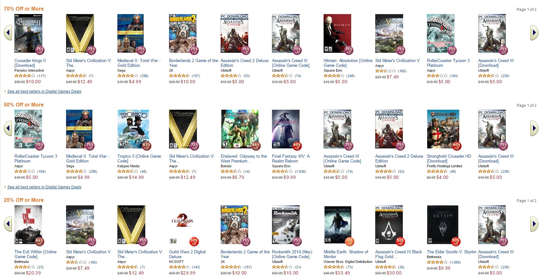Open Crusader Kings II cover image
This screenshot has width=542, height=277.
[28, 33]
